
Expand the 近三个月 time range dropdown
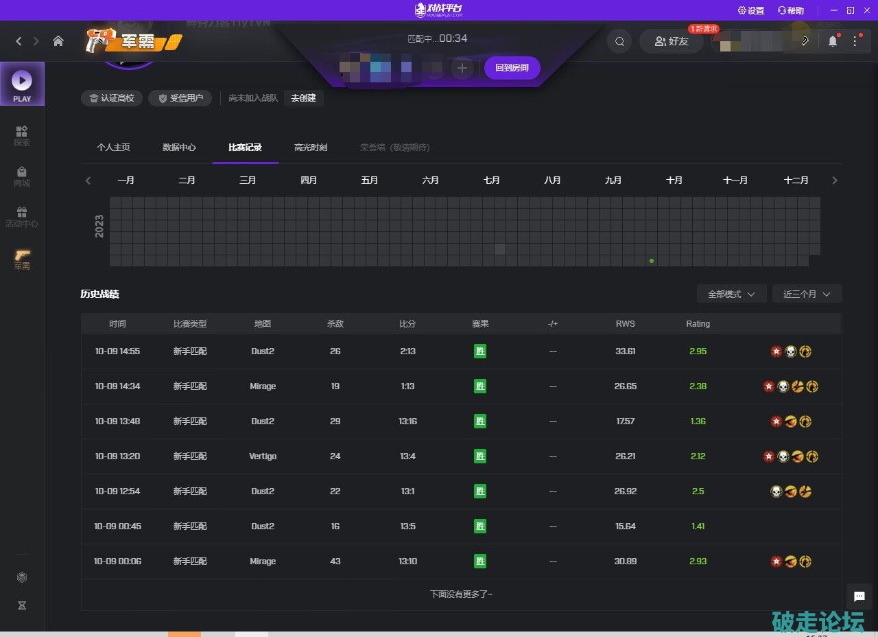[807, 294]
